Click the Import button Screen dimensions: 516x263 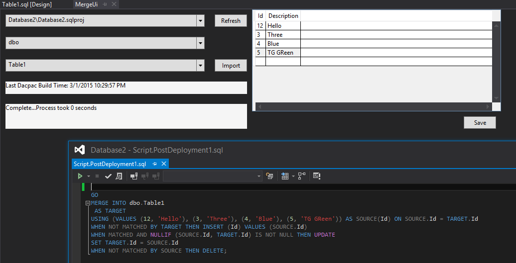click(x=231, y=66)
